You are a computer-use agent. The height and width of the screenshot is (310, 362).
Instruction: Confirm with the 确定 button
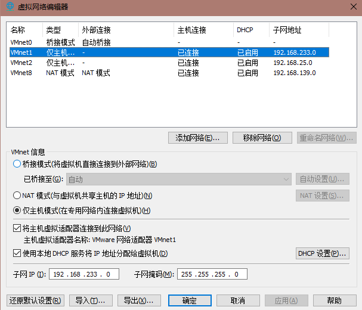click(190, 300)
